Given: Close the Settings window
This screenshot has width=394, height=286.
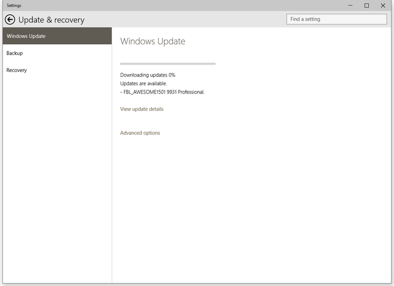Looking at the screenshot, I should coord(383,5).
